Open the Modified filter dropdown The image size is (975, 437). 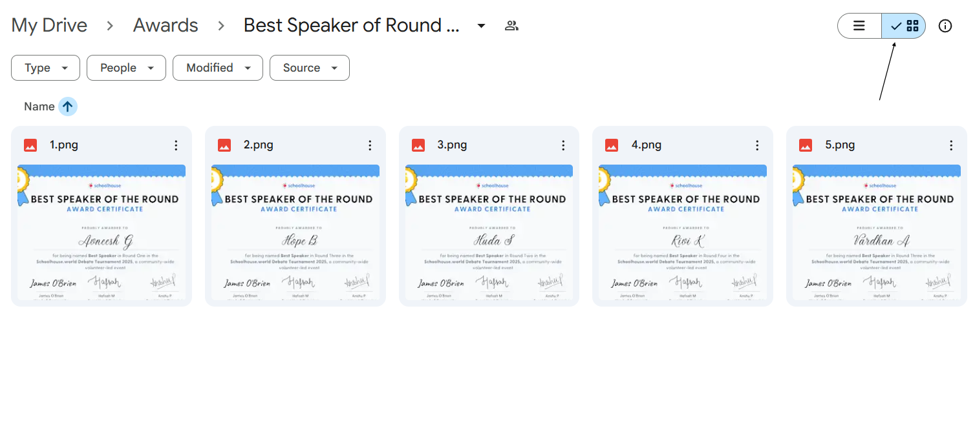[x=217, y=68]
